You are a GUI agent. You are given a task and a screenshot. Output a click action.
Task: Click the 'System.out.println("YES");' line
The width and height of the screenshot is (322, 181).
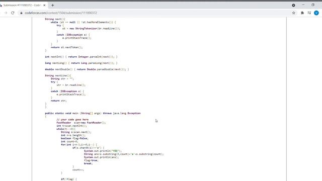[103, 151]
